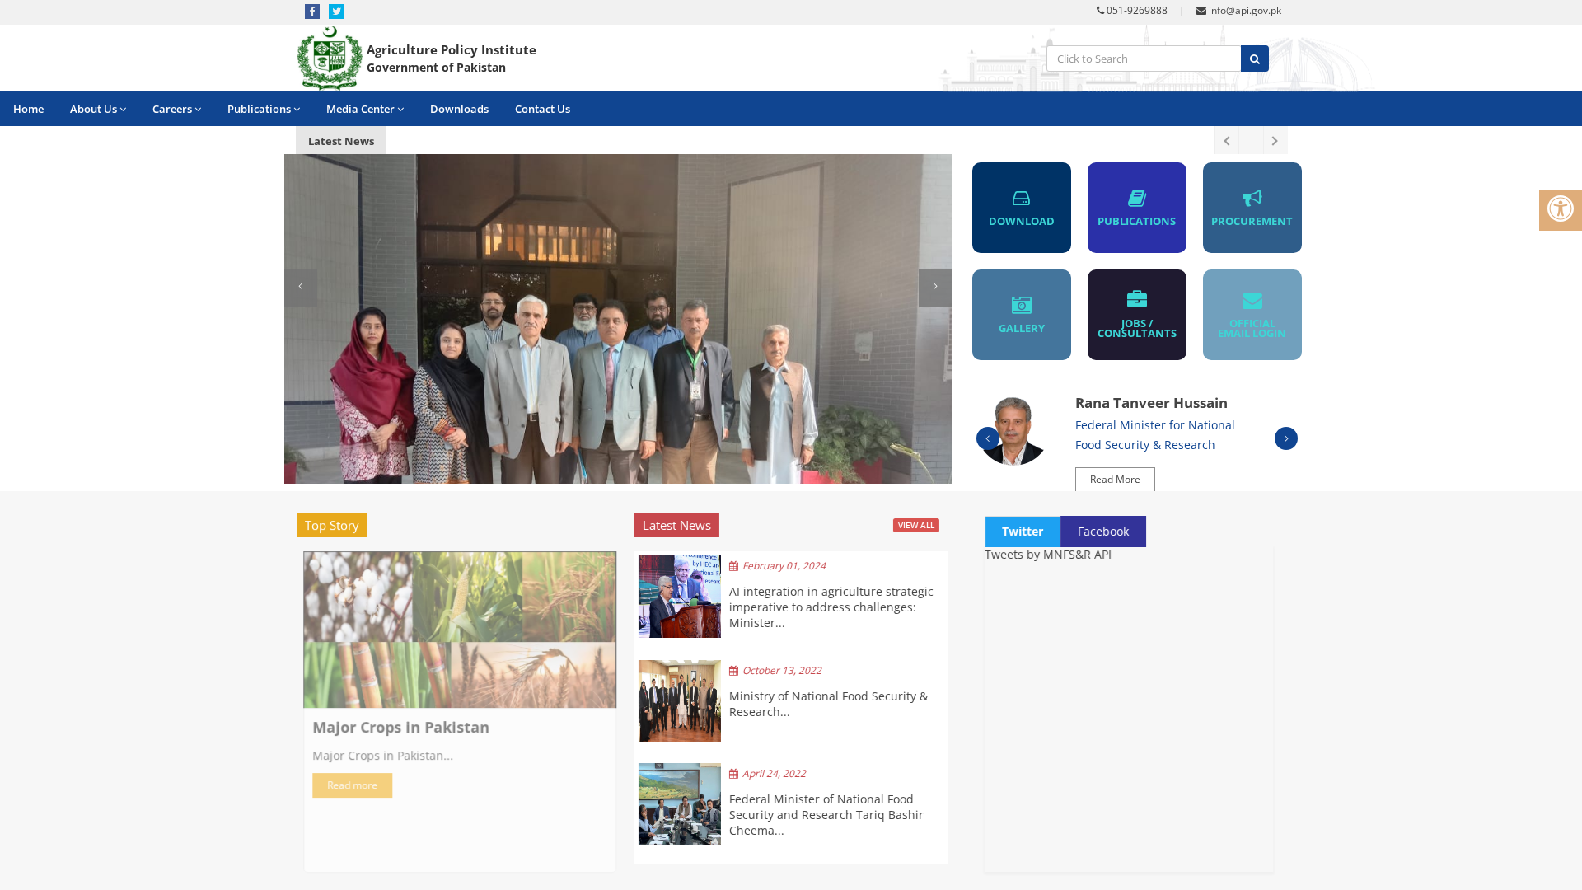Open the Procurement tile
Image resolution: width=1582 pixels, height=890 pixels.
pos(1252,208)
